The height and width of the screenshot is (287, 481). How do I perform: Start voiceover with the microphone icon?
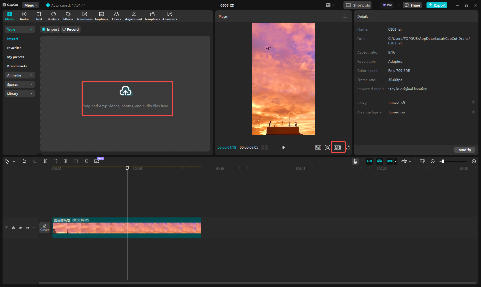pos(355,161)
